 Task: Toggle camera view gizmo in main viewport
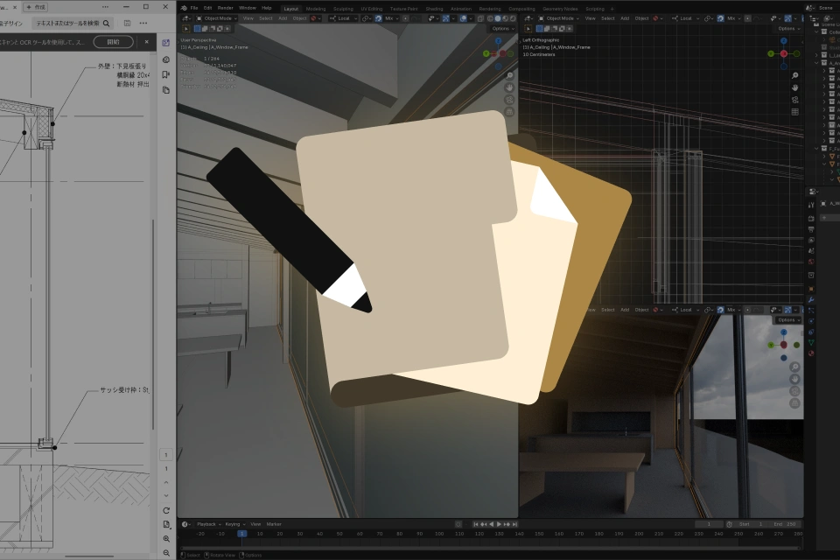(x=509, y=100)
